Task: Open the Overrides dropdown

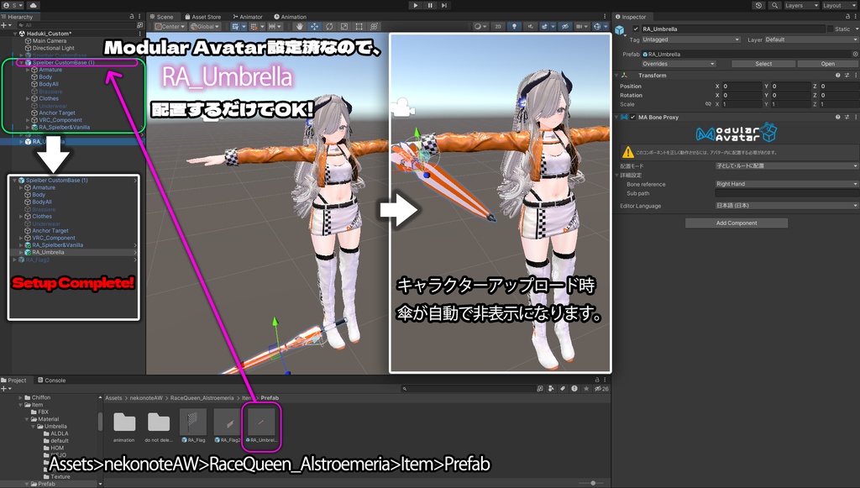Action: tap(679, 64)
